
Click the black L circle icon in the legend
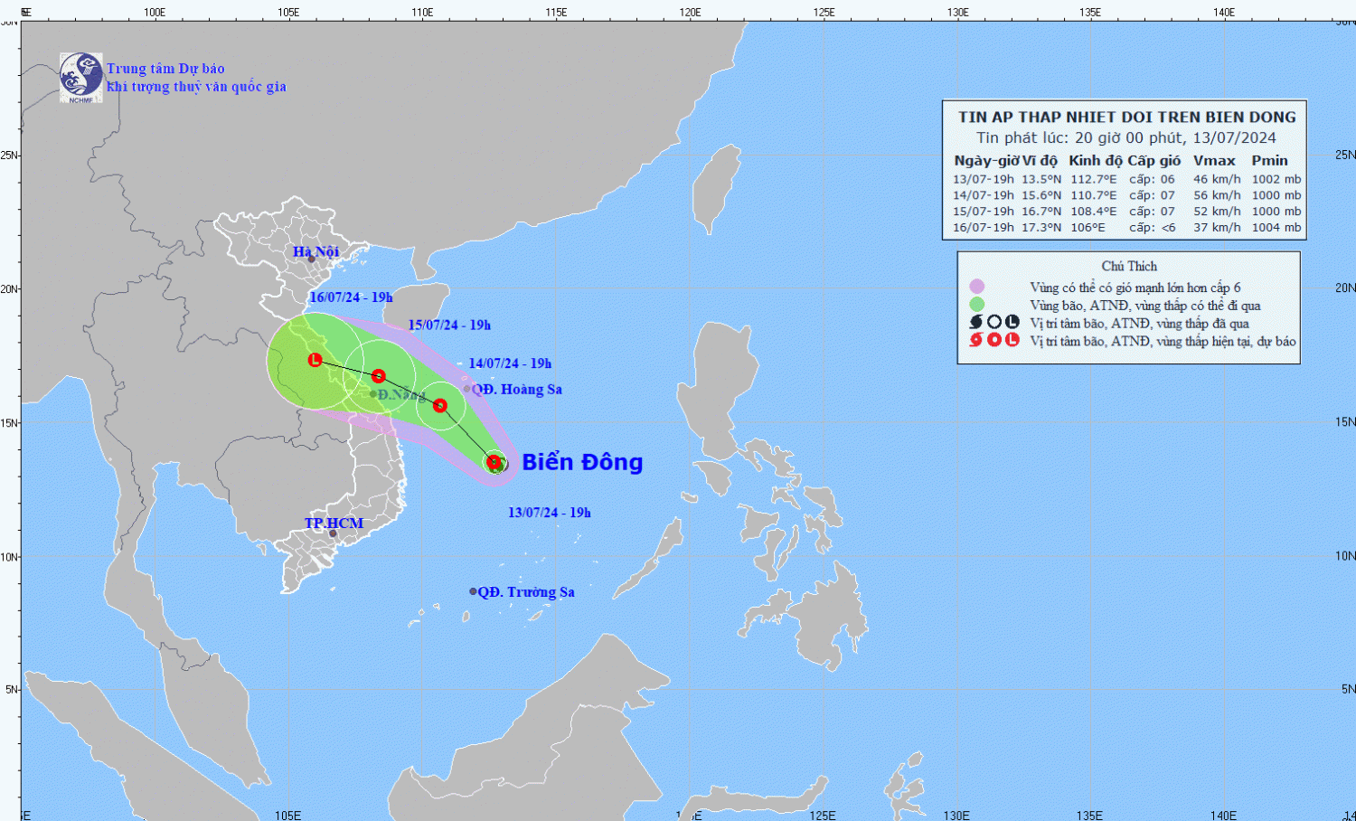(x=1012, y=322)
